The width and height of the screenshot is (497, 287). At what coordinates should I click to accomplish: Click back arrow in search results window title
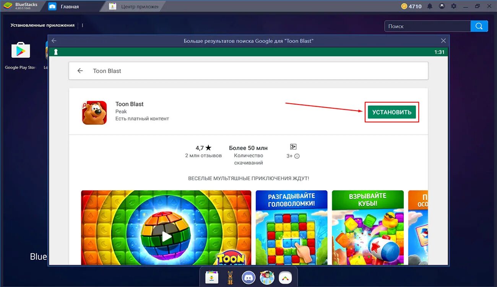[x=54, y=41]
